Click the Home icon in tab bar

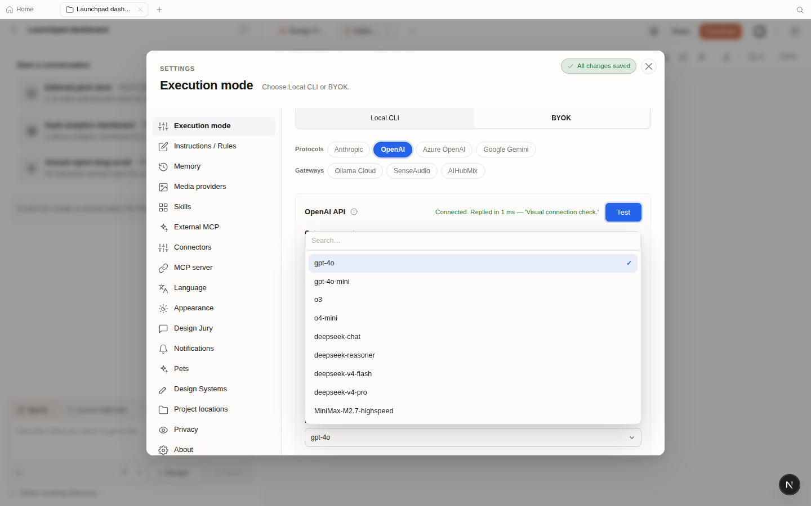point(10,10)
